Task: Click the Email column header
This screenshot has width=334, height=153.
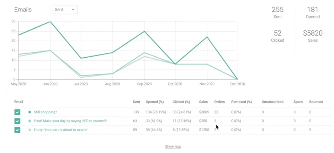Action: coord(19,102)
